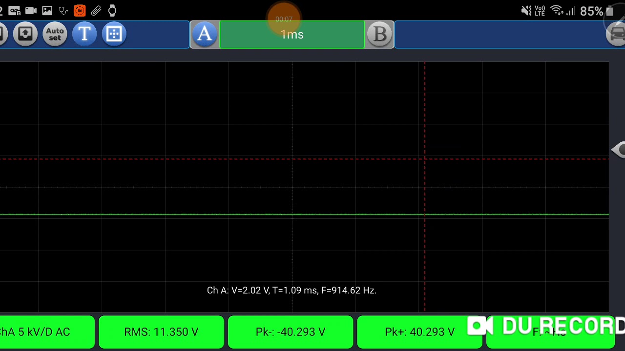Select channel B button
The image size is (625, 351).
click(379, 35)
